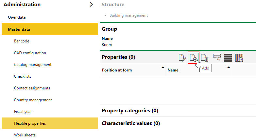Sort by Position at form arrow

click(163, 67)
